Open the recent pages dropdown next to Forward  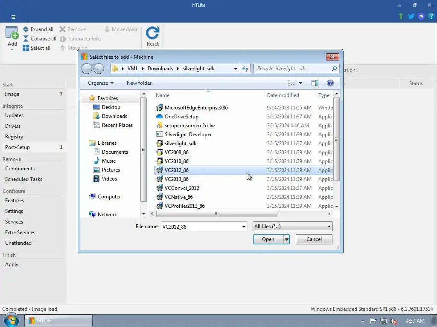(107, 69)
